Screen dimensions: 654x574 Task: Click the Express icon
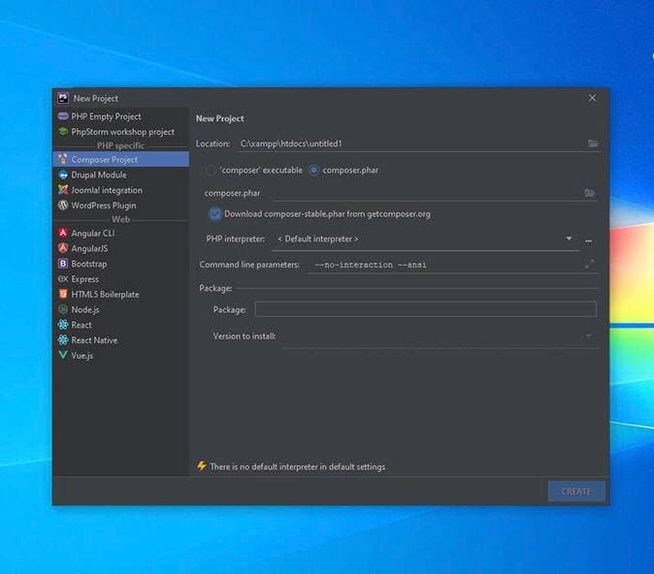click(x=63, y=279)
